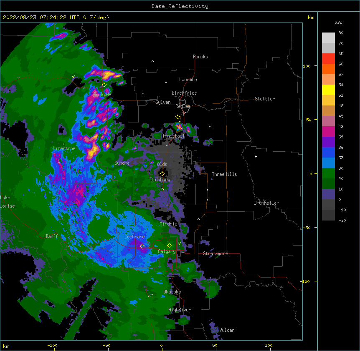This screenshot has width=360, height=351.
Task: Click the Vulcan label
Action: tap(227, 330)
